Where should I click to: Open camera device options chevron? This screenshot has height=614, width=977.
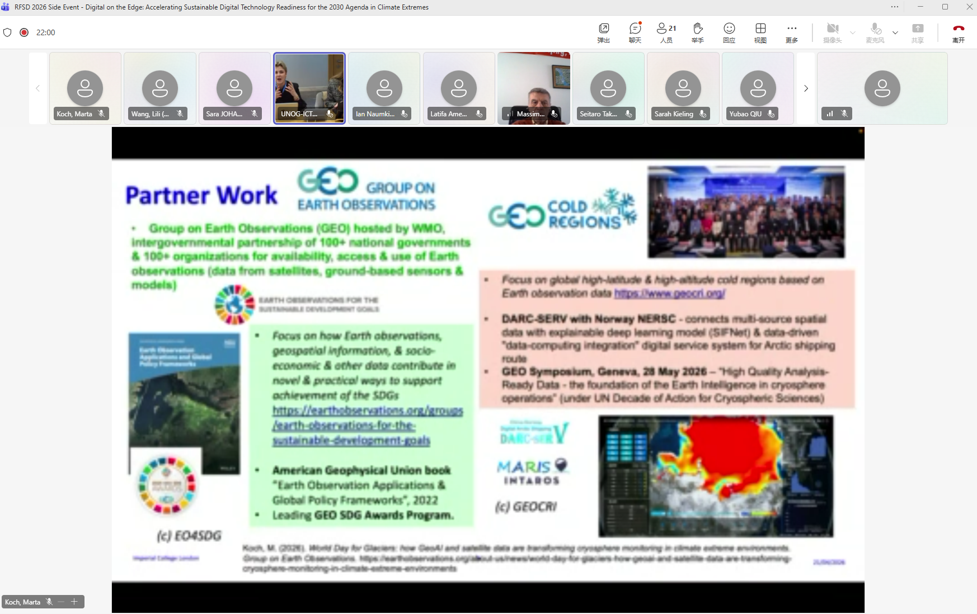852,33
